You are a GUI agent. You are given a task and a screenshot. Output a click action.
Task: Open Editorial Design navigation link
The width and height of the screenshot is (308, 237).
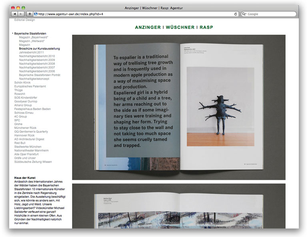pos(24,20)
